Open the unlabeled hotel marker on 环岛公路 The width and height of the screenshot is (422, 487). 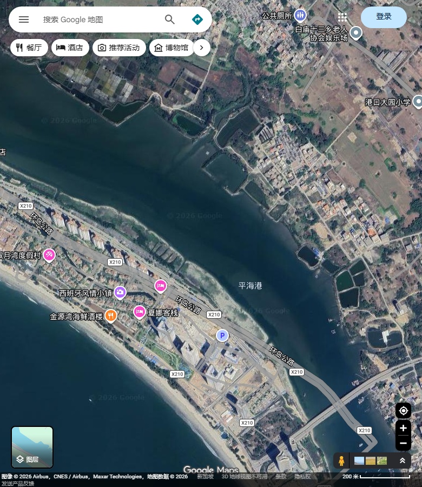tap(161, 286)
